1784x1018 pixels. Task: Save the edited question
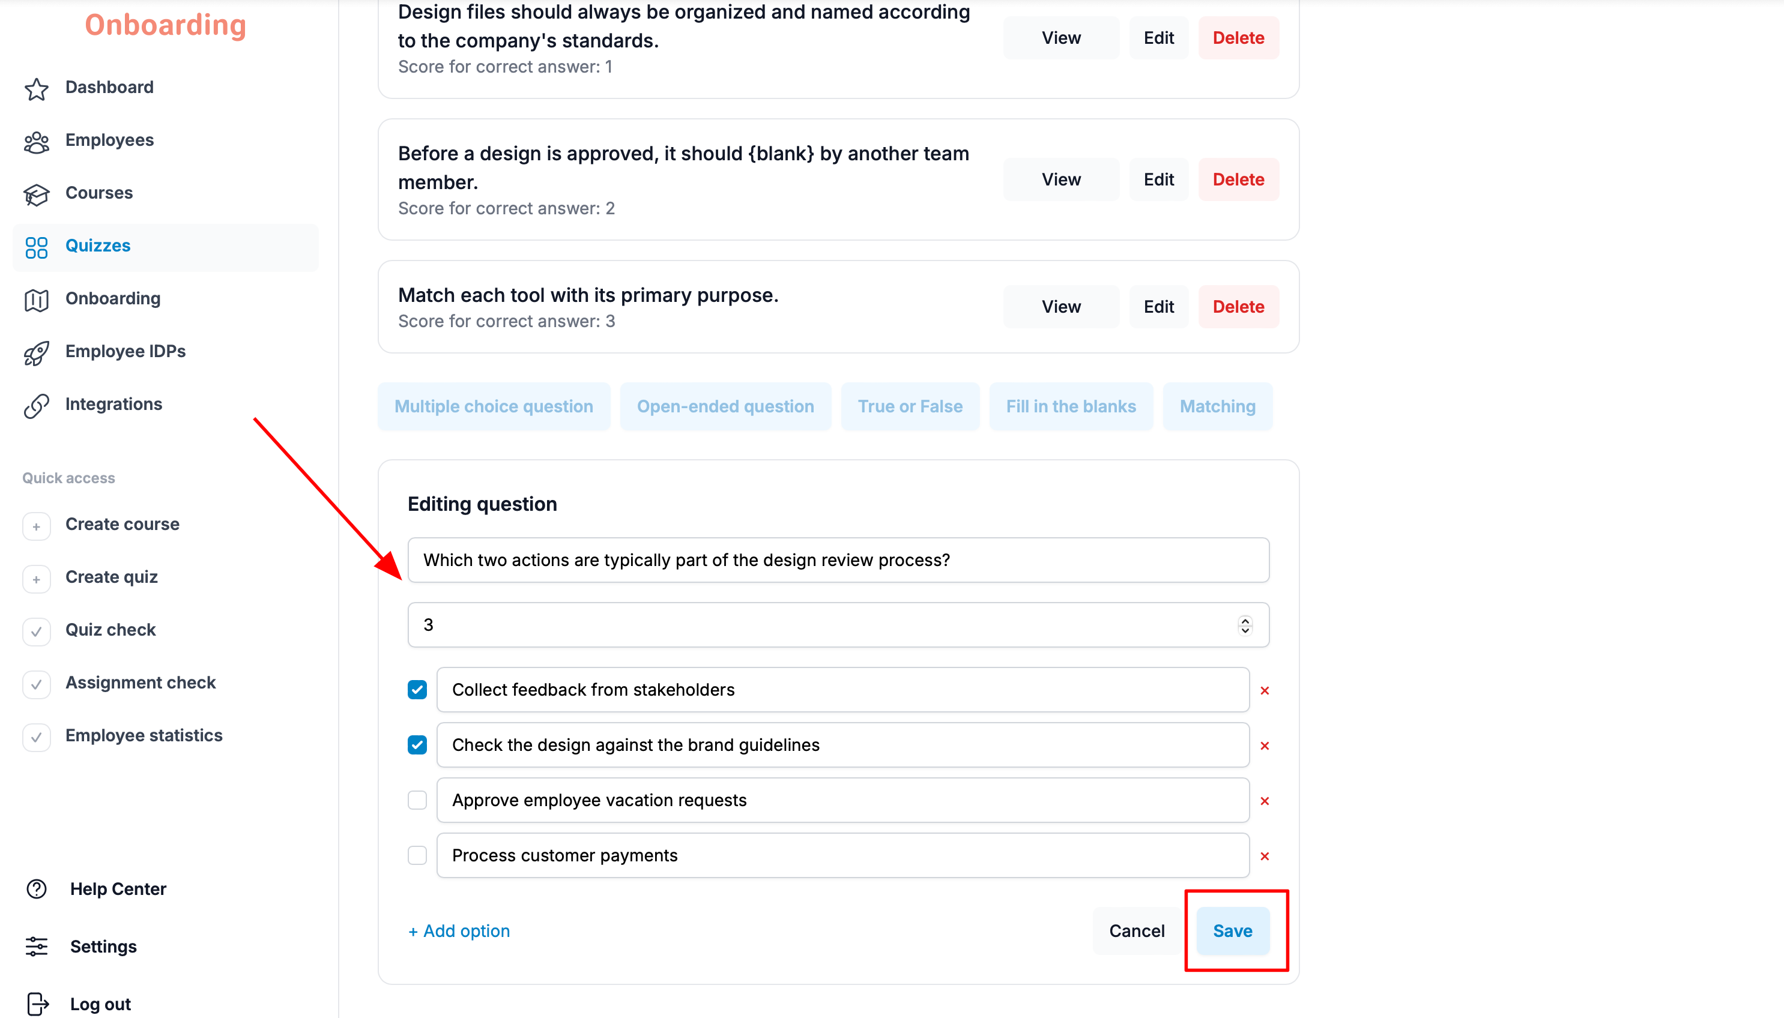1232,930
